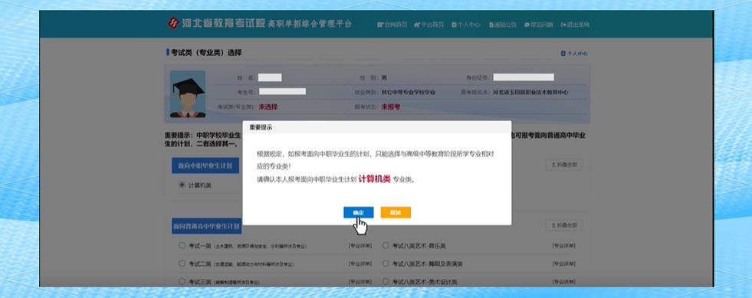
Task: Click the 个人中心 link beside the page title
Action: [574, 54]
